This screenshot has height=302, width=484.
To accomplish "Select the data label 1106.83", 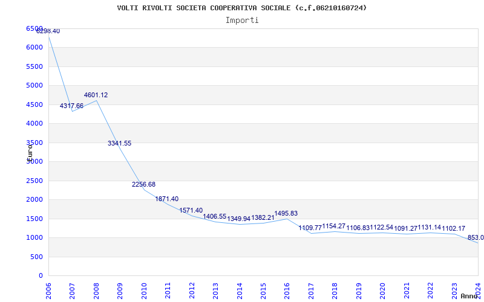I will [358, 228].
